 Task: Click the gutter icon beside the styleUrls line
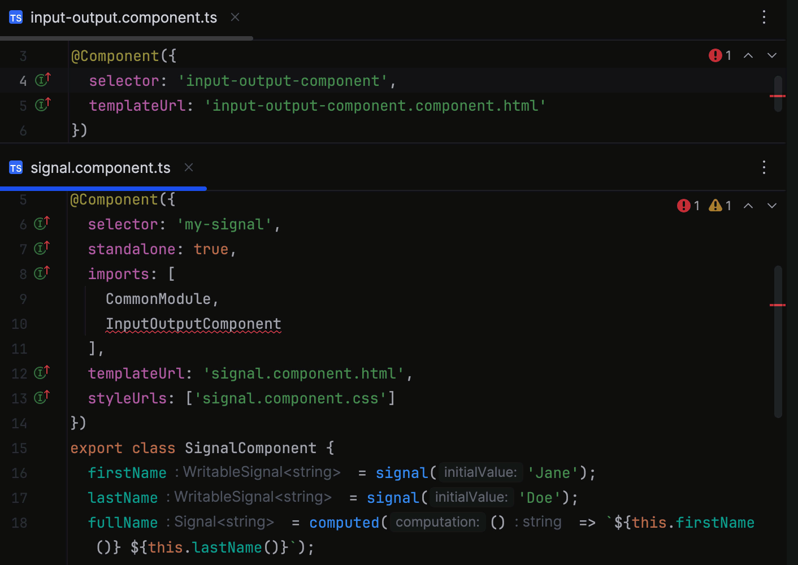pos(41,398)
